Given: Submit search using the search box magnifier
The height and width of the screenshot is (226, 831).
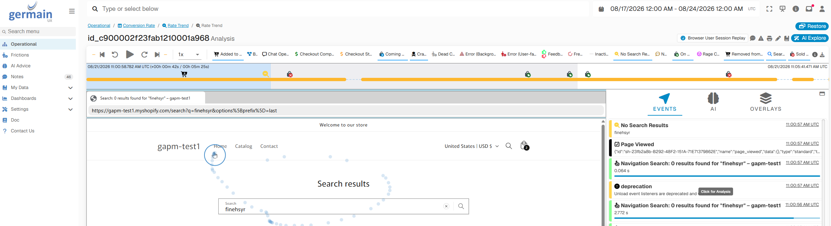Looking at the screenshot, I should 461,206.
